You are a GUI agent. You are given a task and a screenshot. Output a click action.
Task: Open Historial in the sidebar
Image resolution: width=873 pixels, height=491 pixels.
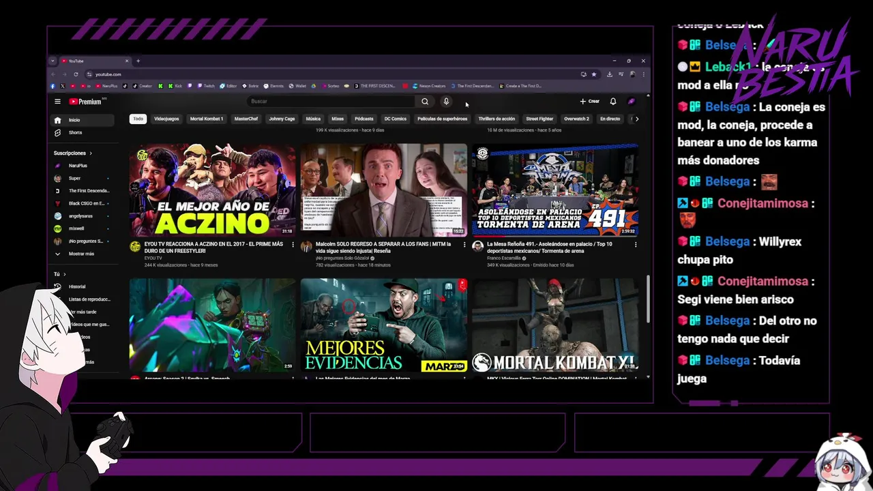[83, 286]
